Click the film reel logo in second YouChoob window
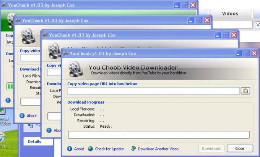 click(x=28, y=36)
